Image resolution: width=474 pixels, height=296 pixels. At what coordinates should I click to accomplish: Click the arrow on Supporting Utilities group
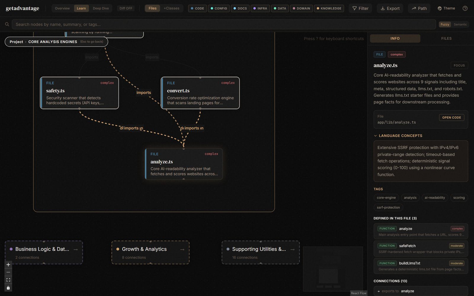pos(292,250)
